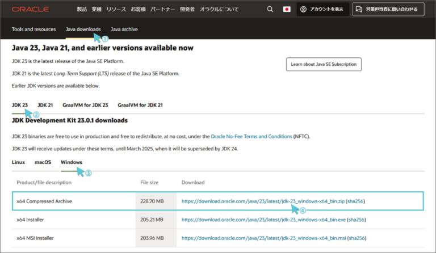Open Oracle No-Fee Terms and Conditions link
This screenshot has width=436, height=253.
251,137
